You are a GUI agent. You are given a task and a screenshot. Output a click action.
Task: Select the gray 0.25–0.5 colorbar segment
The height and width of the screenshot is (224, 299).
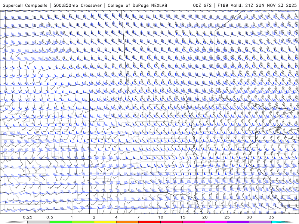38,222
